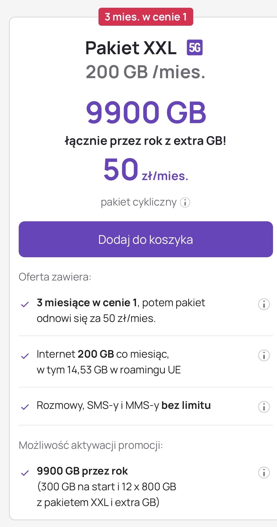Image resolution: width=277 pixels, height=527 pixels.
Task: Tap info icon for Rozmowy, SMS-y i MMS-y
Action: click(264, 407)
